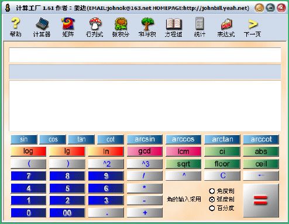
Task: Click the single 0 key
Action: pyautogui.click(x=29, y=213)
